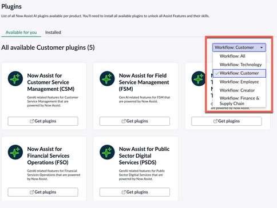This screenshot has height=208, width=277.
Task: Click the external link icon in CSM Get plugins button
Action: click(x=31, y=121)
